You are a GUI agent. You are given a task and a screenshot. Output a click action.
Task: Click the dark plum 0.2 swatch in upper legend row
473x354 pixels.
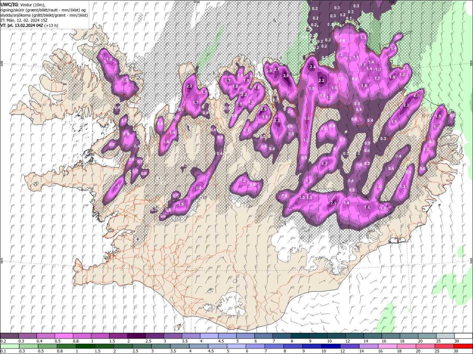point(9,336)
